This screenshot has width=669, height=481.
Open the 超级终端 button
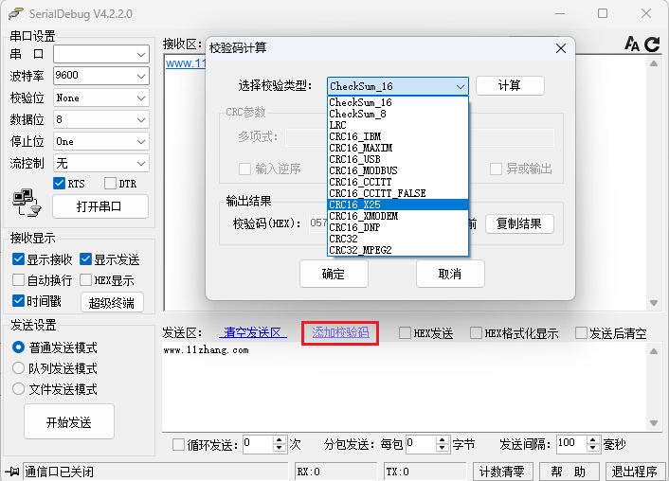[112, 302]
